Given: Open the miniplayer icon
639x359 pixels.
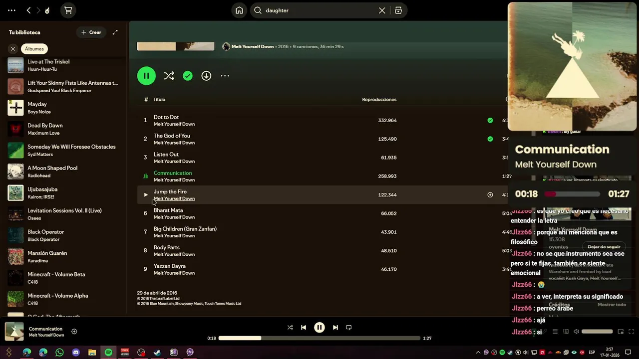Looking at the screenshot, I should point(621,332).
